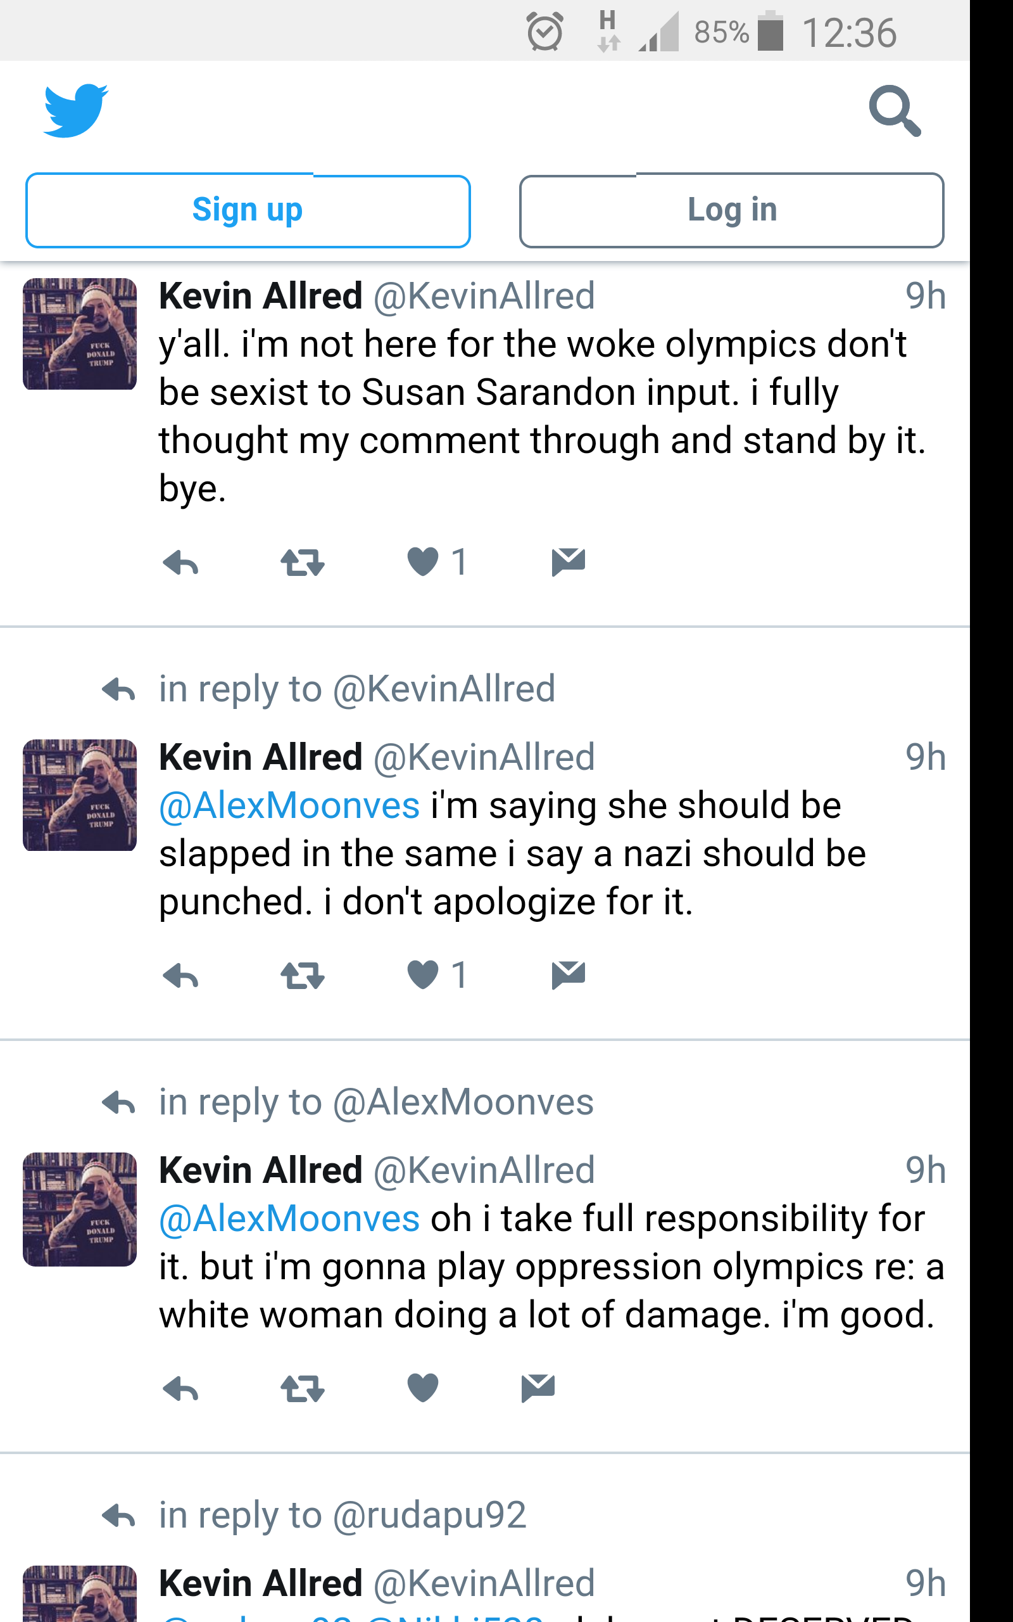The width and height of the screenshot is (1013, 1622).
Task: Open 'in reply to @KevinAllred' thread link
Action: click(357, 689)
